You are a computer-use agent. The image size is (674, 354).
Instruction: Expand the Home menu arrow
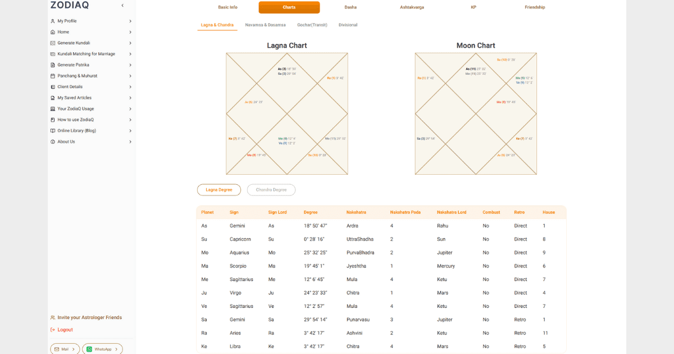pos(130,32)
